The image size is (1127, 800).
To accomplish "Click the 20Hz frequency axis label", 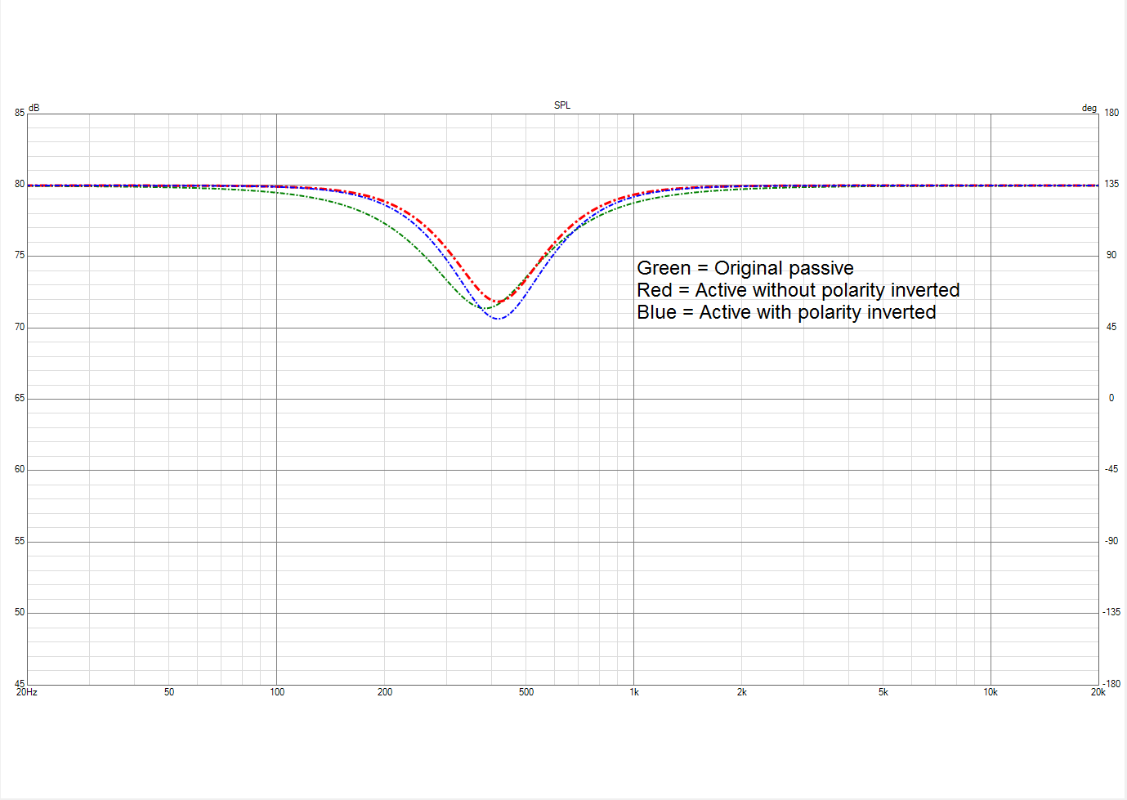I will pos(27,692).
